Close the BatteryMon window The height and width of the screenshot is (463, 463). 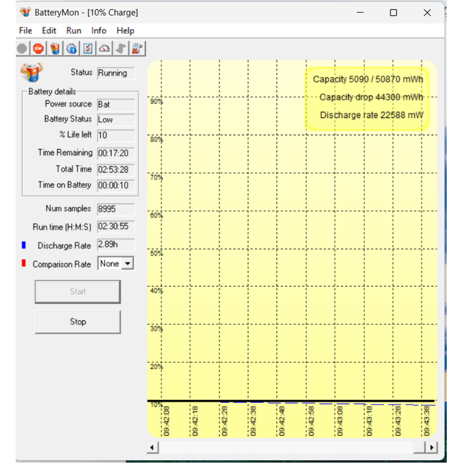[x=427, y=13]
